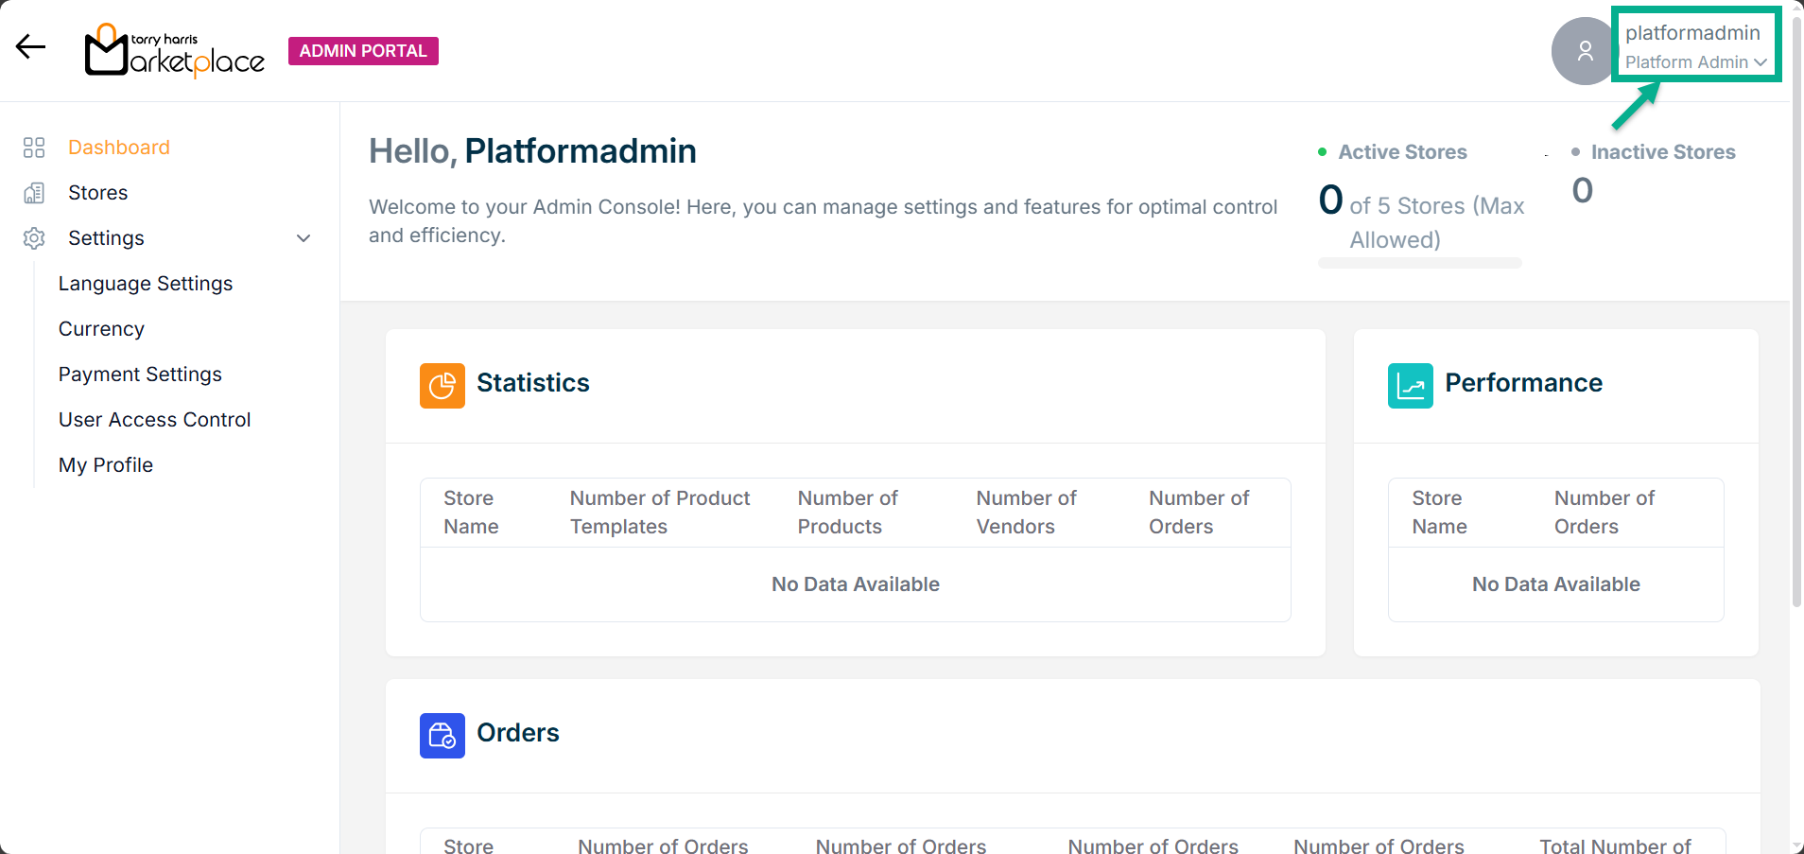Open the Platform Admin role dropdown
Screen dimensions: 1804x854
1695,62
